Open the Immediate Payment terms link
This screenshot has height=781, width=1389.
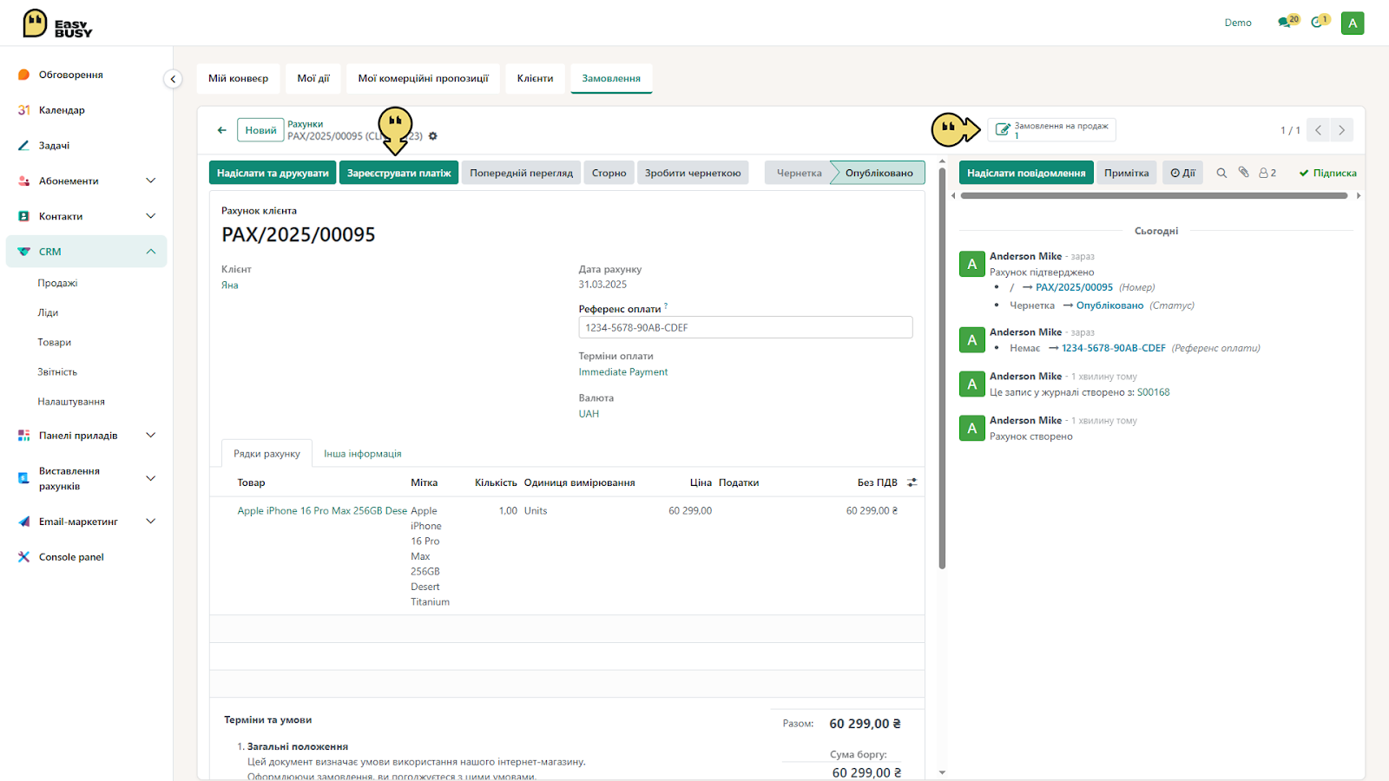point(623,371)
